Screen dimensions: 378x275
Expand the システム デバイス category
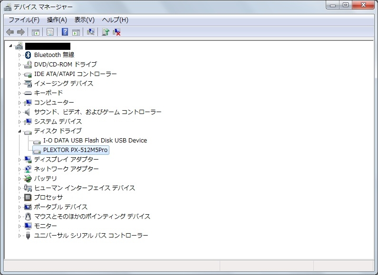[20, 122]
